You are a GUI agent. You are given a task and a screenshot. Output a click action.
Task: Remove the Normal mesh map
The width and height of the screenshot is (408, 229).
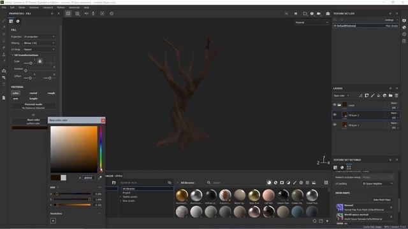[391, 207]
